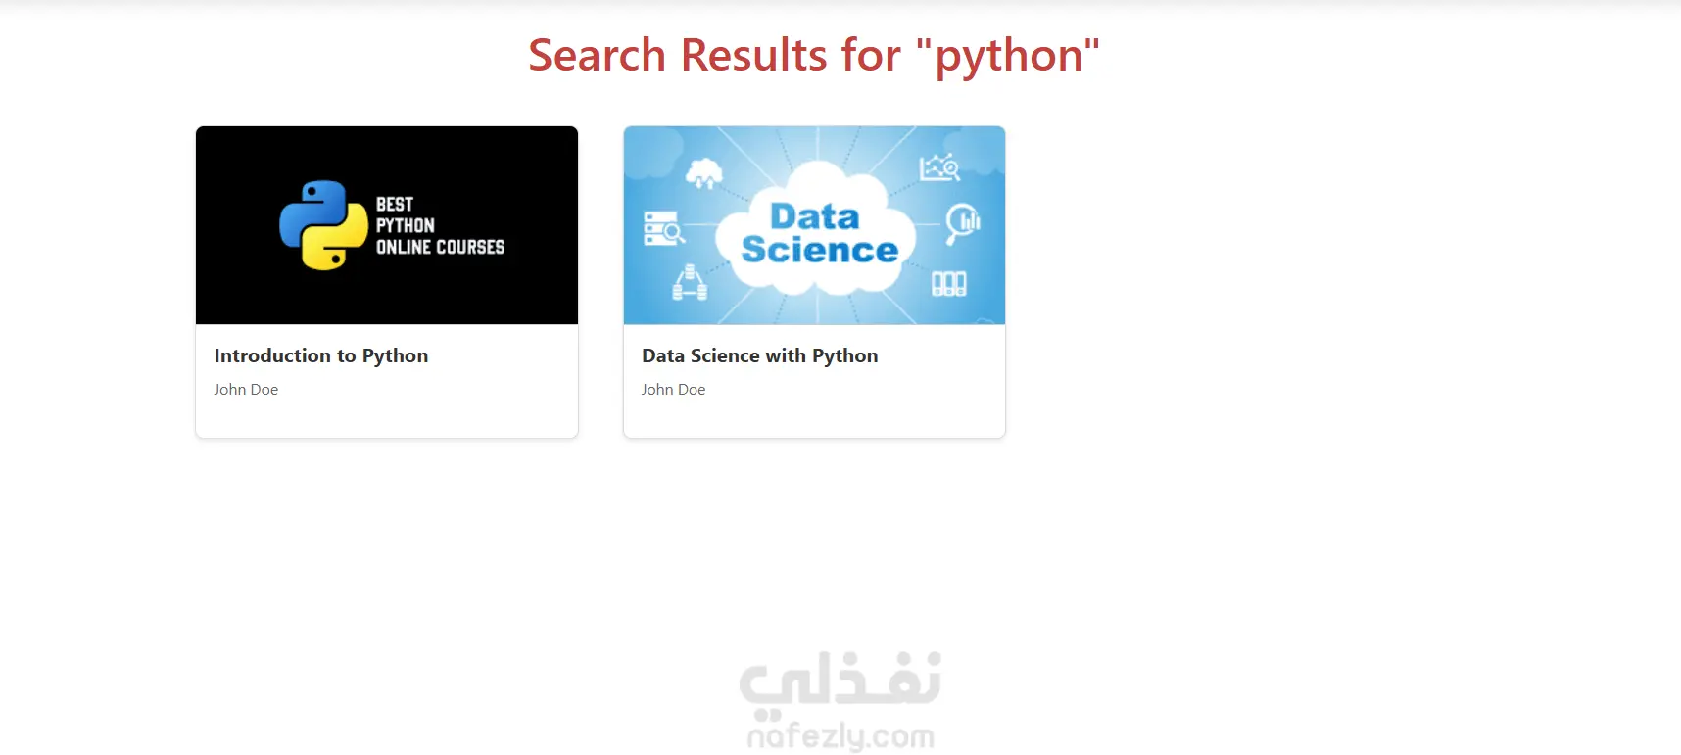
Task: Select John Doe under Introduction to Python
Action: [x=246, y=389]
